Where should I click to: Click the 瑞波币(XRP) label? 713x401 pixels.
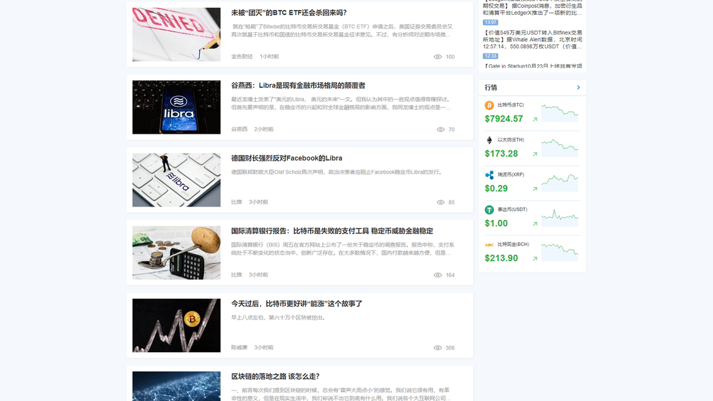pos(511,174)
